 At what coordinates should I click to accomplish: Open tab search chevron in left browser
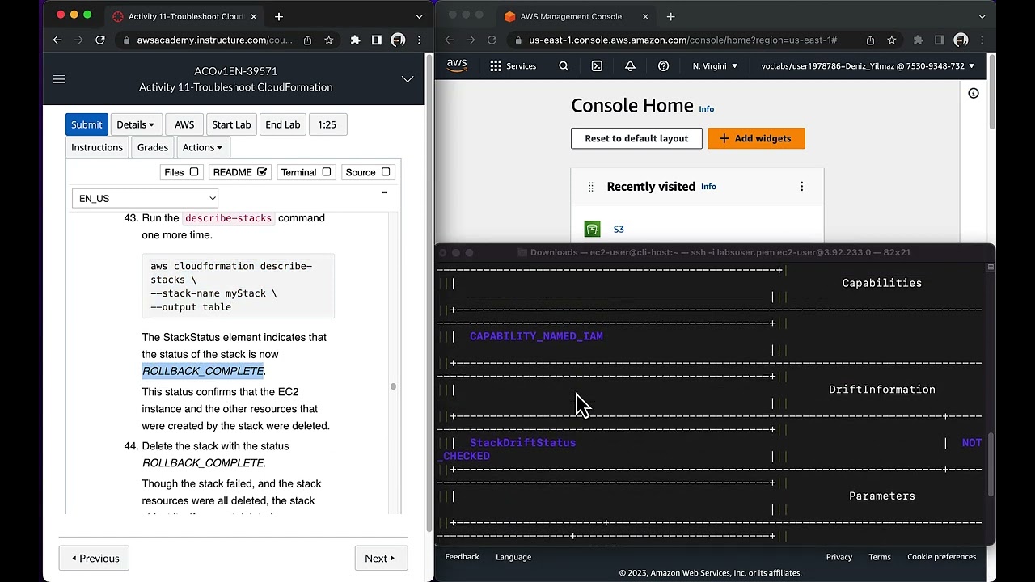pos(419,16)
